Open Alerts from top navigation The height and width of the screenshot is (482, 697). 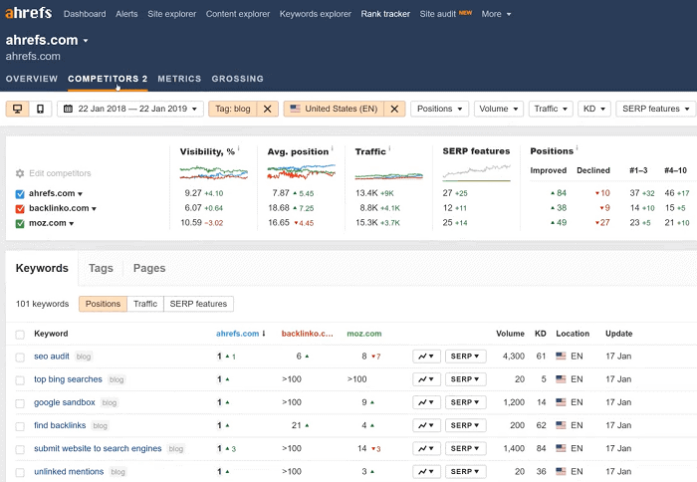(x=126, y=14)
